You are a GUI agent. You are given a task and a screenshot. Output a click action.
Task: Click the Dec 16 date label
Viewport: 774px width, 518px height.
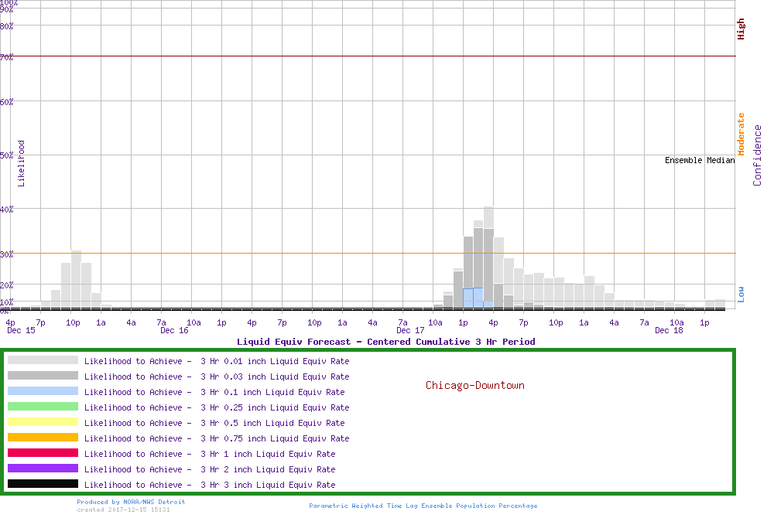[x=174, y=331]
